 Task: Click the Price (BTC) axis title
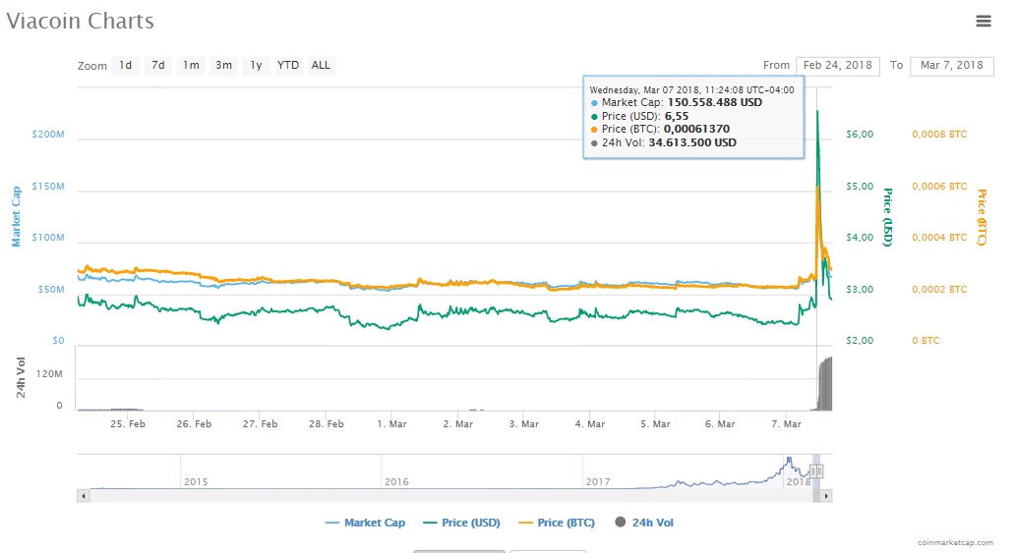coord(982,217)
